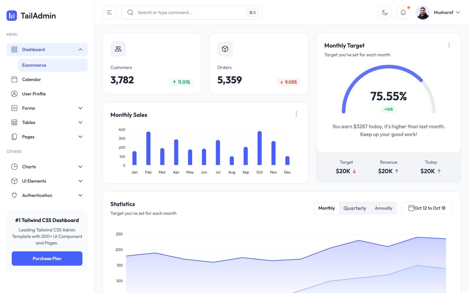The image size is (469, 293).
Task: Click the October bar in Monthly Sales
Action: pyautogui.click(x=260, y=148)
